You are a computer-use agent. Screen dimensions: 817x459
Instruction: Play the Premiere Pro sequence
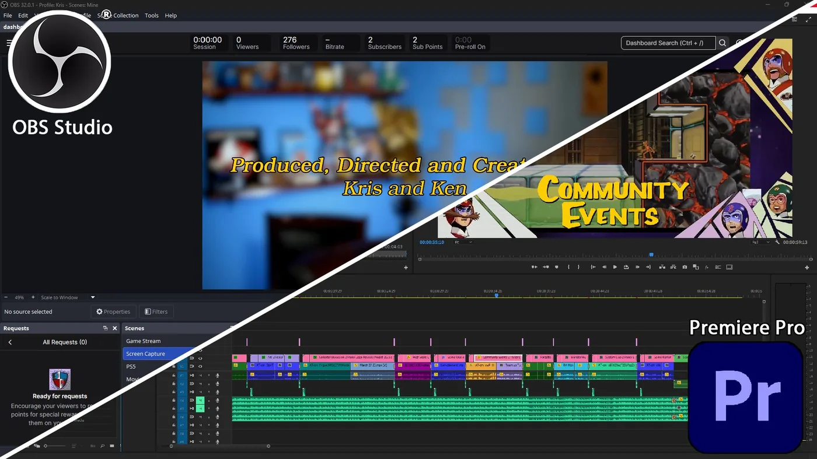[615, 267]
